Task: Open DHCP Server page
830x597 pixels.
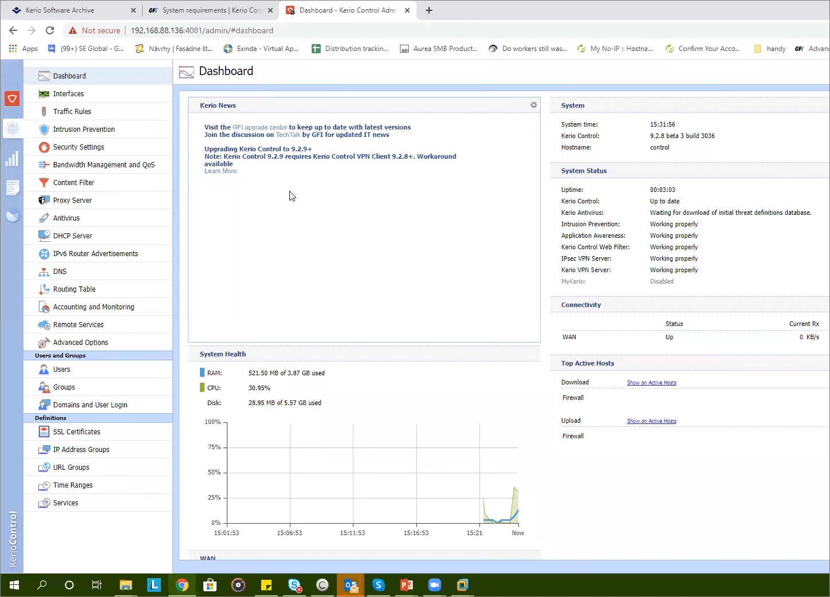Action: (98, 235)
